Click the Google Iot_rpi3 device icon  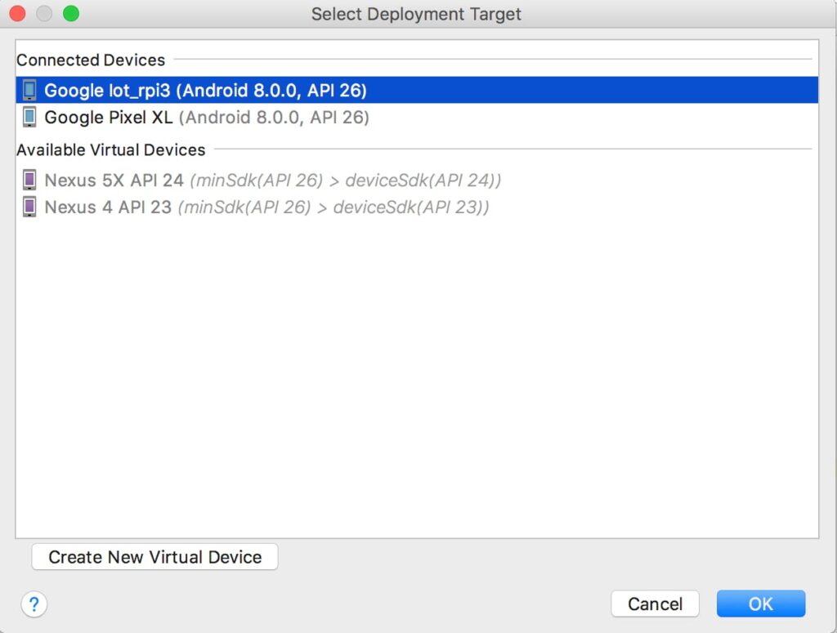coord(29,90)
